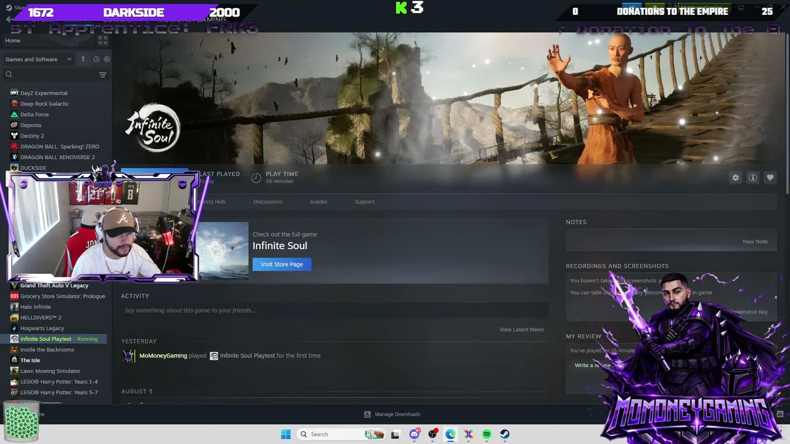
Task: Add Infinite Soul to favorites heart icon
Action: 770,178
